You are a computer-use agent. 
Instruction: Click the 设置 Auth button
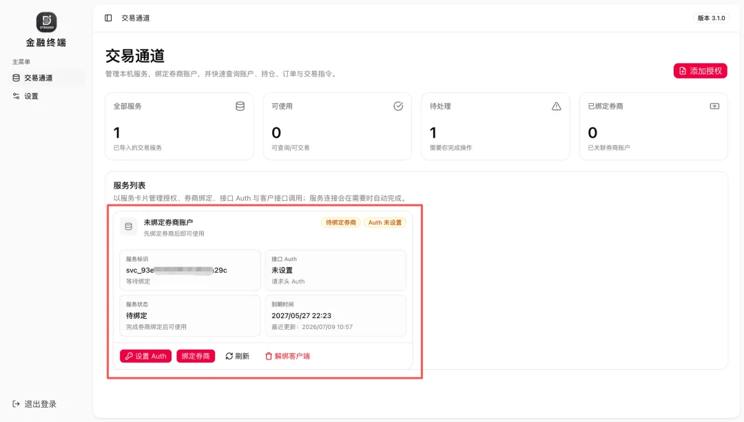pos(145,356)
